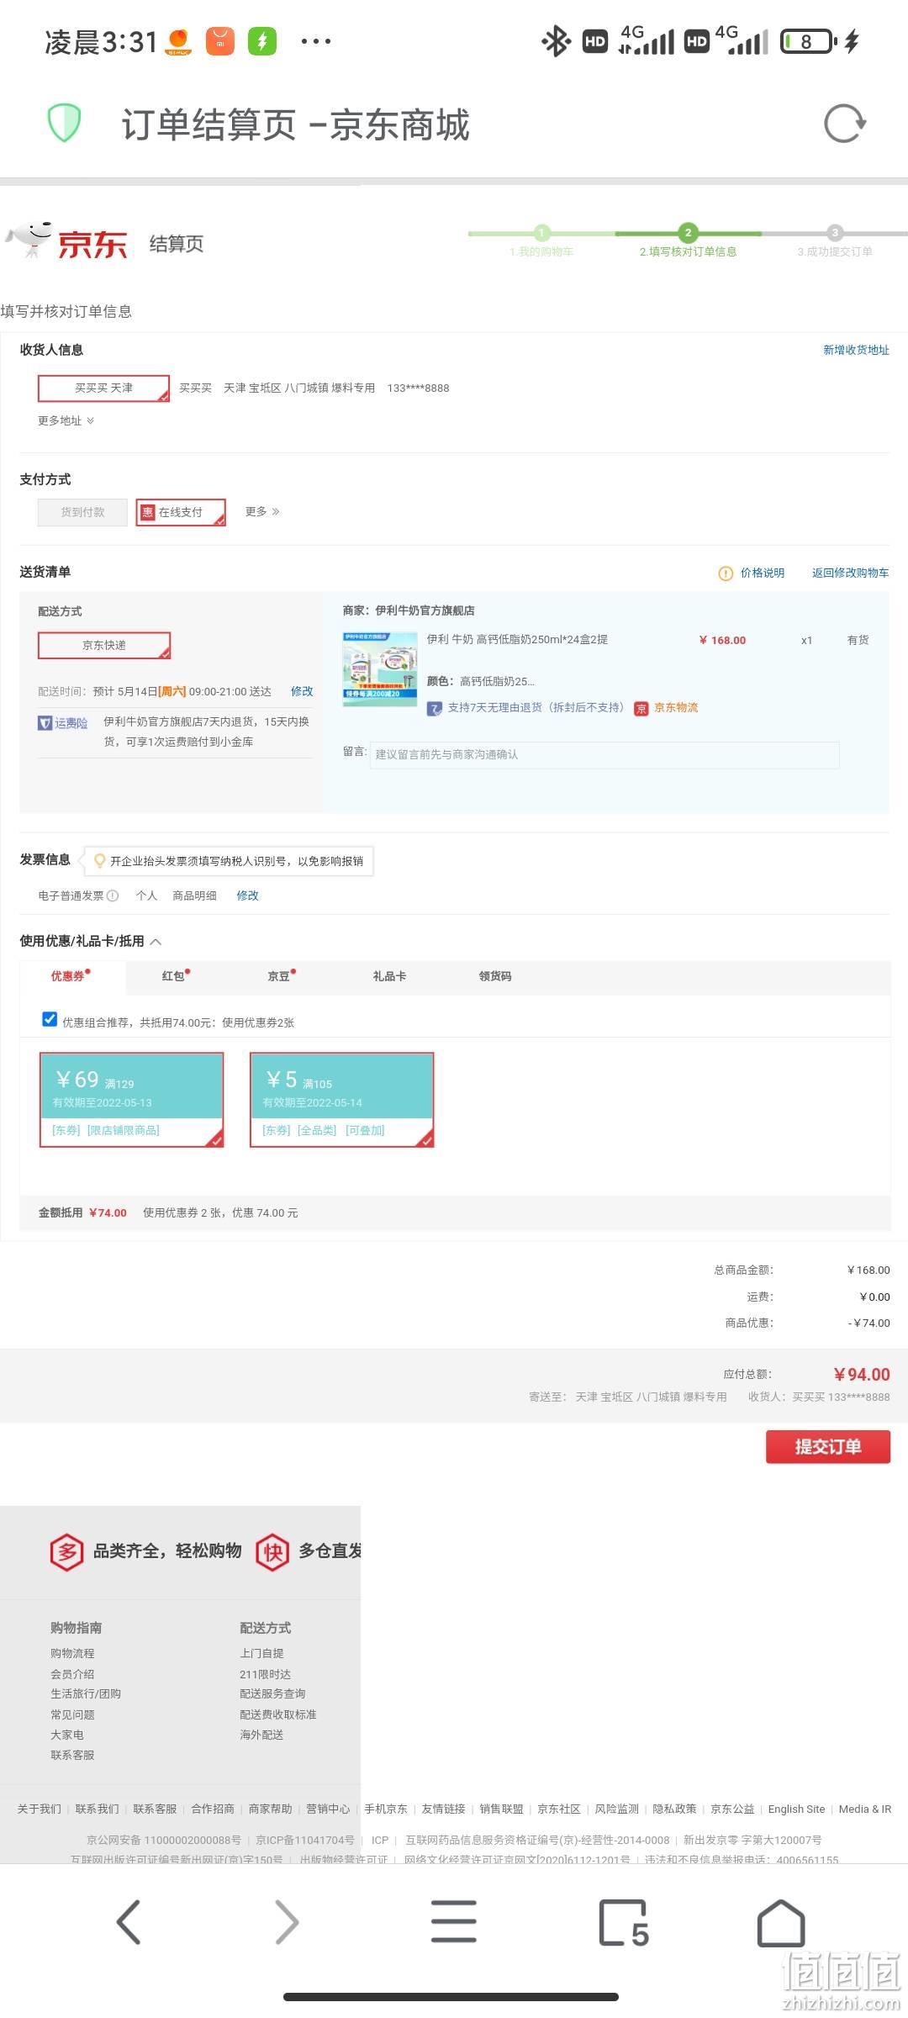Submit the order with 提交订单 button
This screenshot has height=2018, width=908.
click(x=828, y=1446)
